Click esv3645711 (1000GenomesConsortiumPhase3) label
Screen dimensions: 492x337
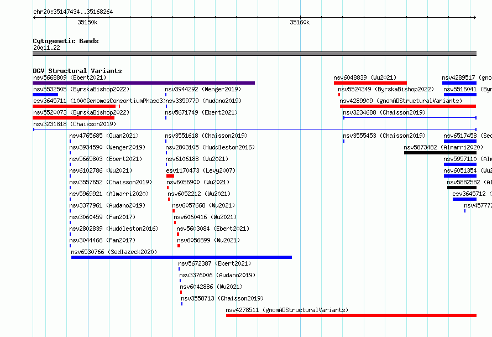pyautogui.click(x=100, y=101)
